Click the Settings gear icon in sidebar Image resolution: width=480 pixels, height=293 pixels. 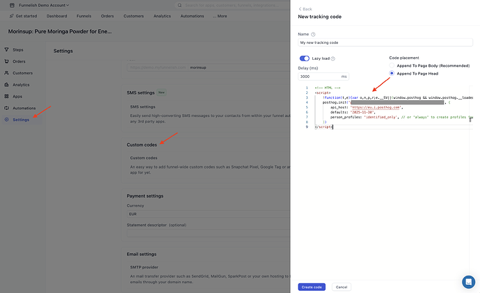click(7, 120)
